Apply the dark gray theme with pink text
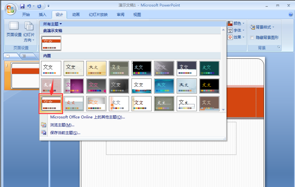295x187 pixels. coord(96,86)
